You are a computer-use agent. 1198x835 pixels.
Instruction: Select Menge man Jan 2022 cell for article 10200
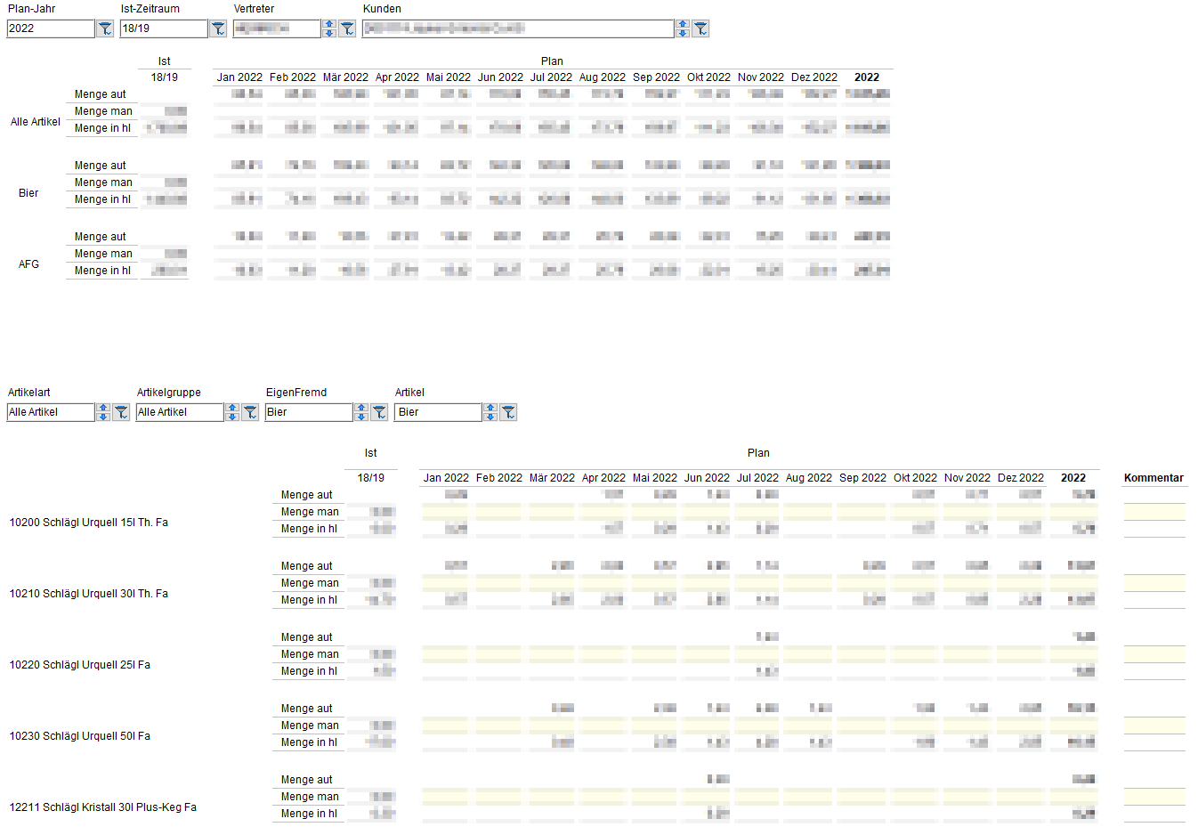click(445, 512)
